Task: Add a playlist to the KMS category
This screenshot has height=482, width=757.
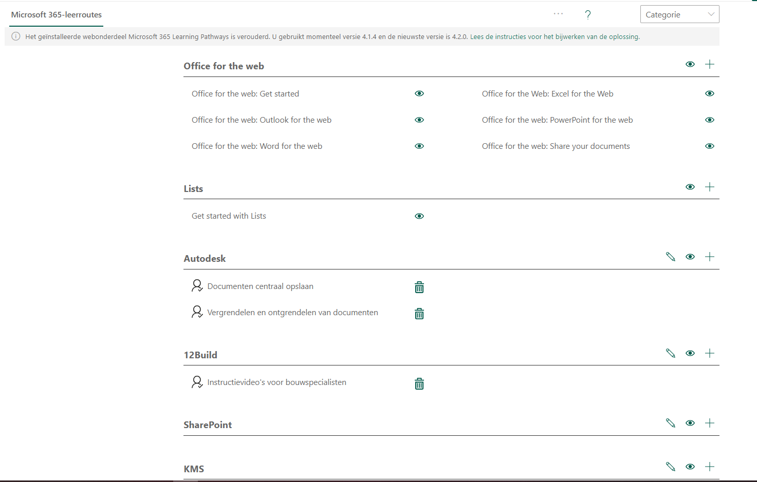Action: coord(710,467)
